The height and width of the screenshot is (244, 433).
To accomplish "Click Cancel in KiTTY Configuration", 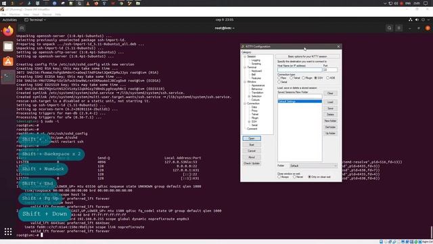I will pos(252,150).
